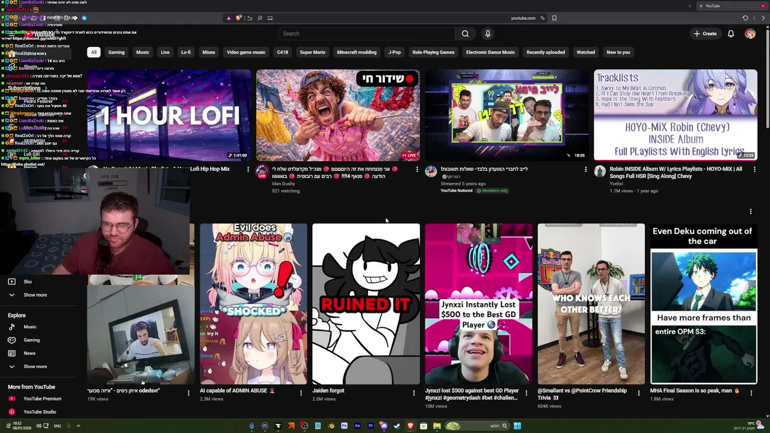Select the New to you chip

click(618, 52)
